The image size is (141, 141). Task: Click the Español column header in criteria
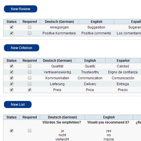tap(123, 61)
